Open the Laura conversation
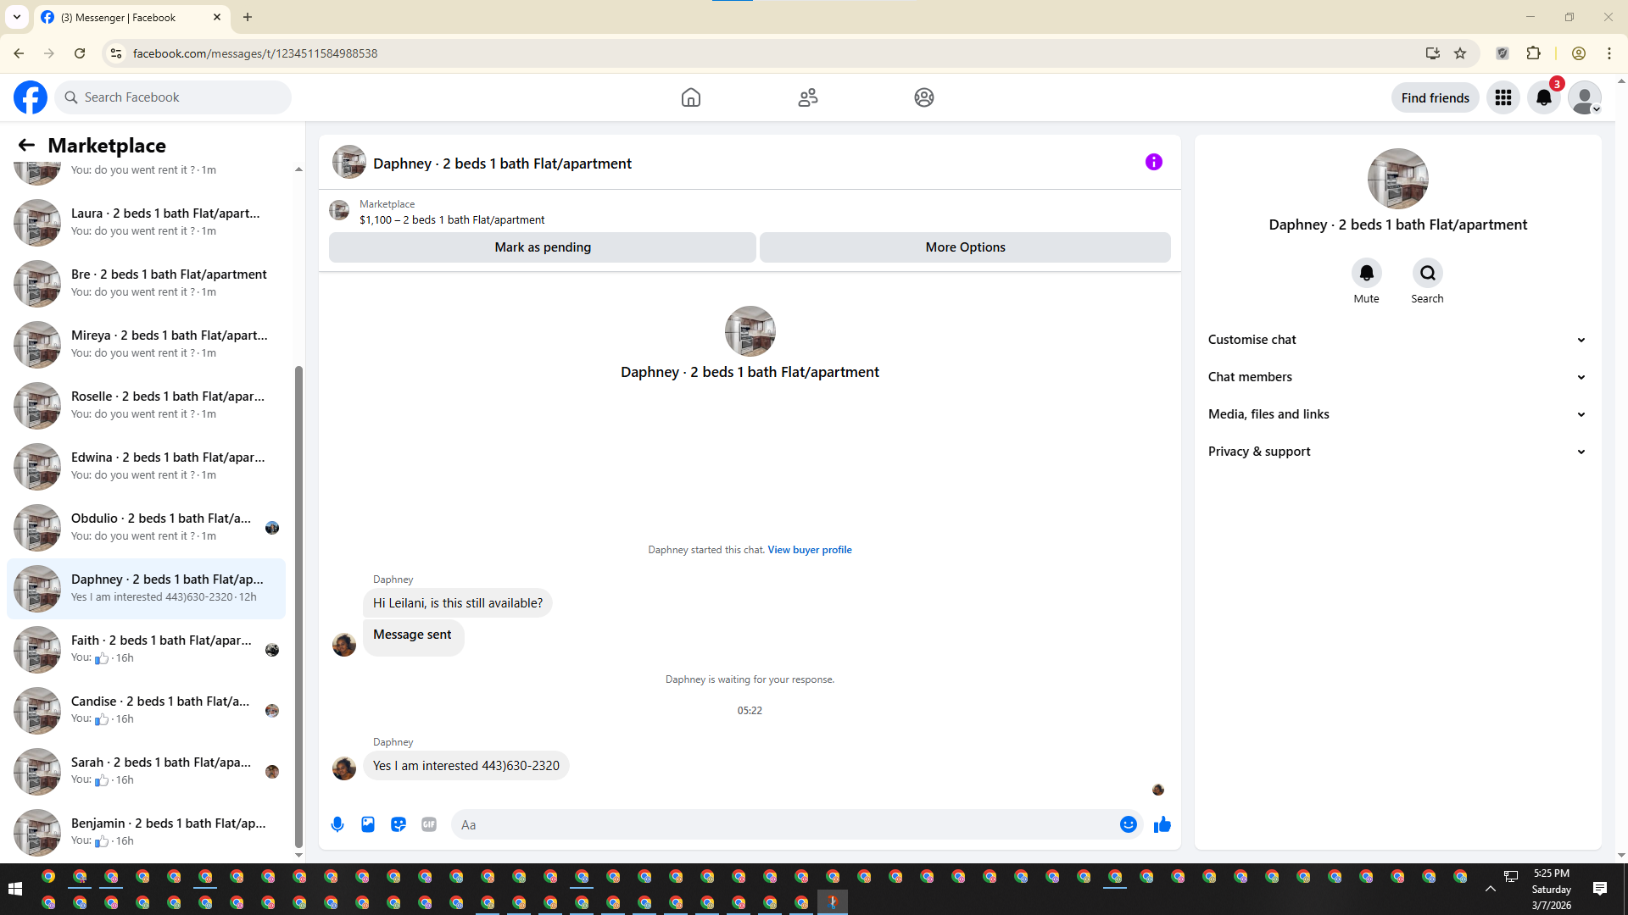Image resolution: width=1628 pixels, height=915 pixels. tap(146, 222)
